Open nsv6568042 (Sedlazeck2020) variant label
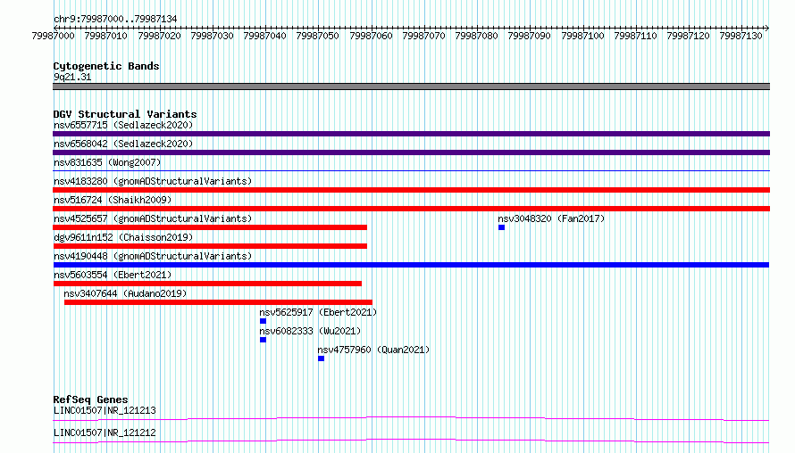This screenshot has width=795, height=453. pos(123,144)
